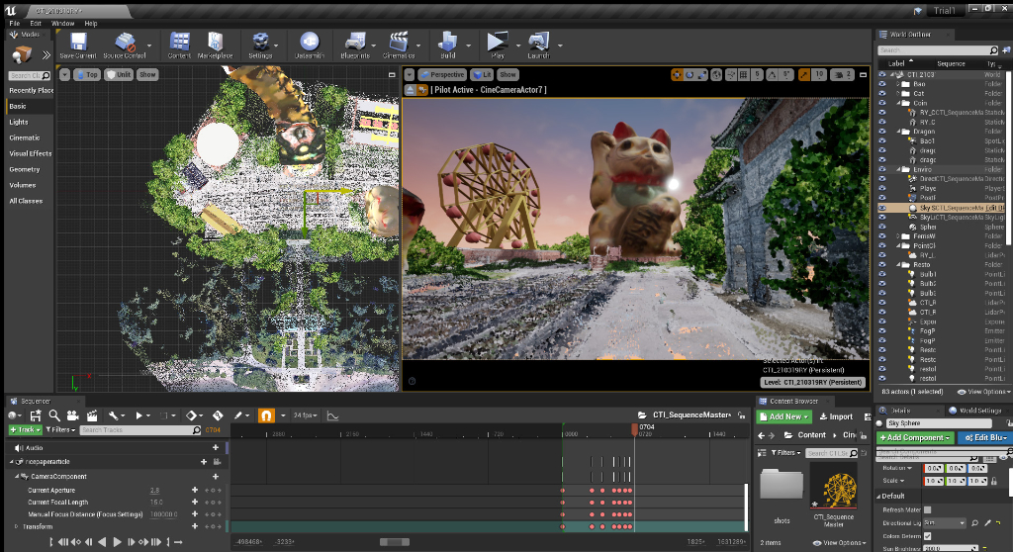Click the Sequencer horizontal timeline scrollbar
This screenshot has height=552, width=1013.
(393, 541)
